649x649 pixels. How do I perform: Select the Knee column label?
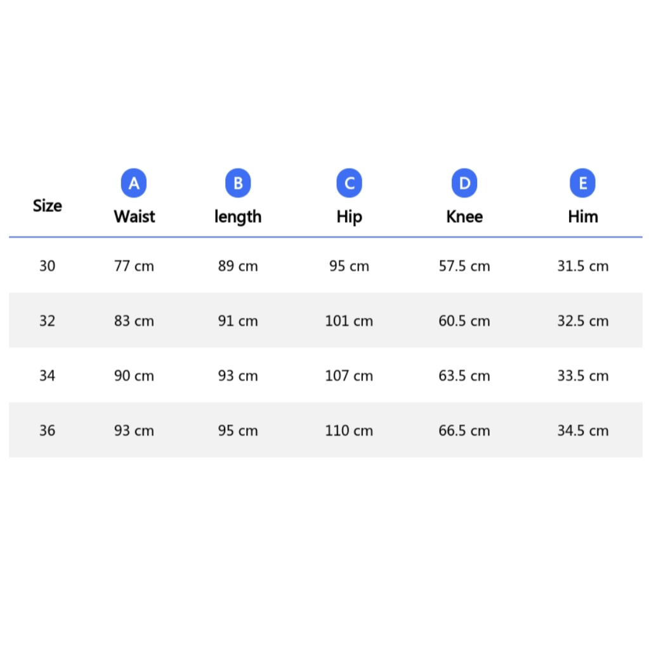coord(464,216)
